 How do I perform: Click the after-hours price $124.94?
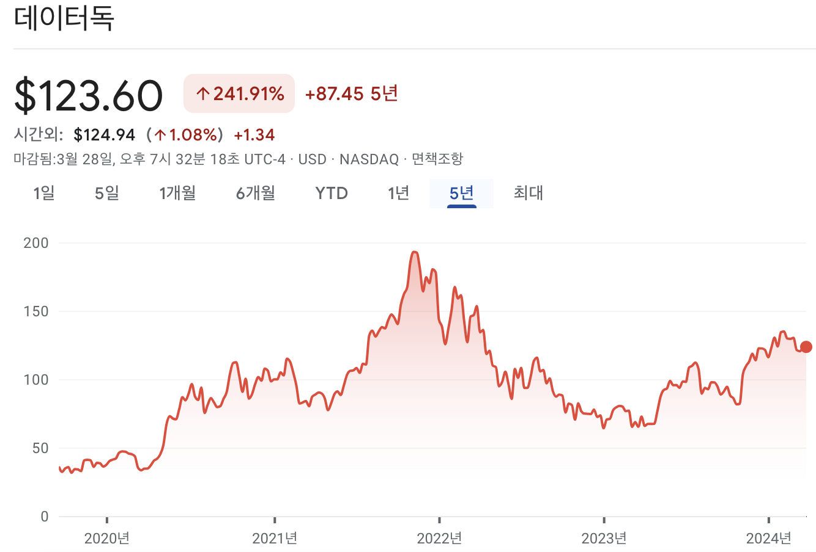(105, 134)
